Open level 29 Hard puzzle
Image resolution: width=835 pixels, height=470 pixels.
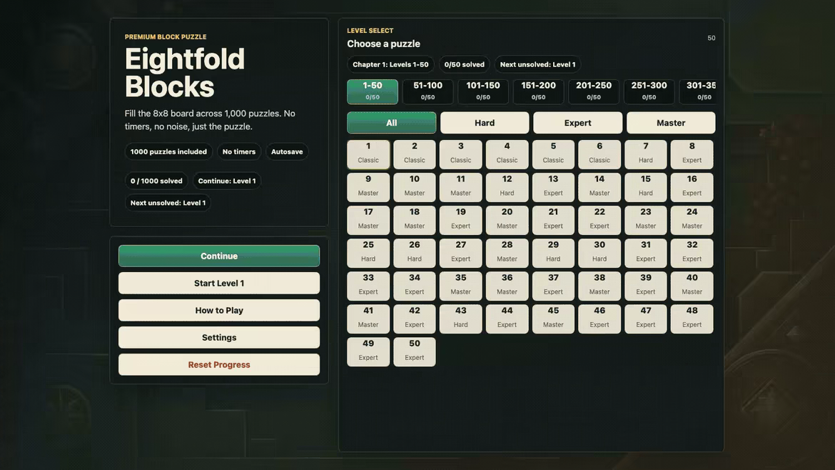[553, 253]
